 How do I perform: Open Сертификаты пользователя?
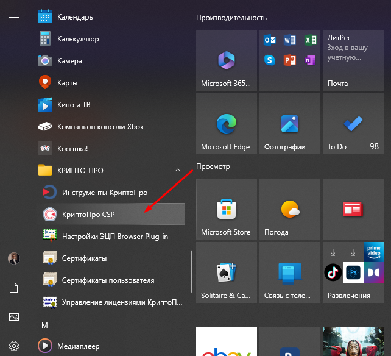111,280
